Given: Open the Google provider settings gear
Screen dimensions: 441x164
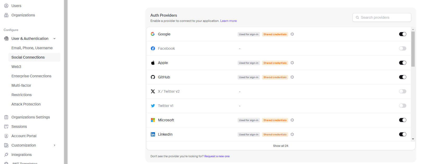Looking at the screenshot, I should 292,34.
